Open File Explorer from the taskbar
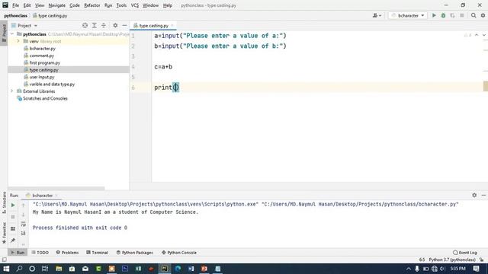The width and height of the screenshot is (488, 274). click(59, 269)
